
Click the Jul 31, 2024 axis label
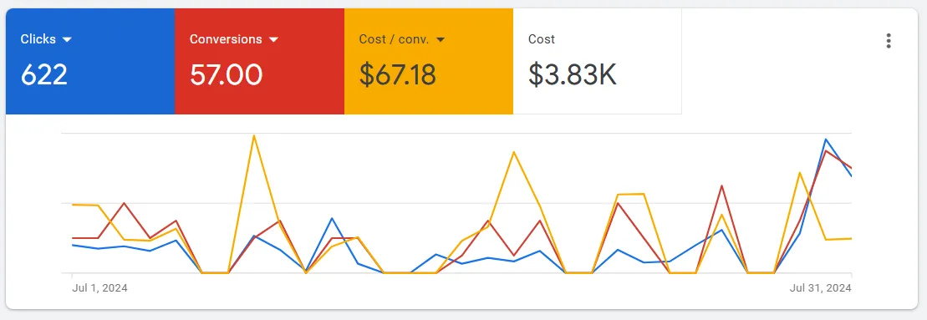pyautogui.click(x=821, y=288)
